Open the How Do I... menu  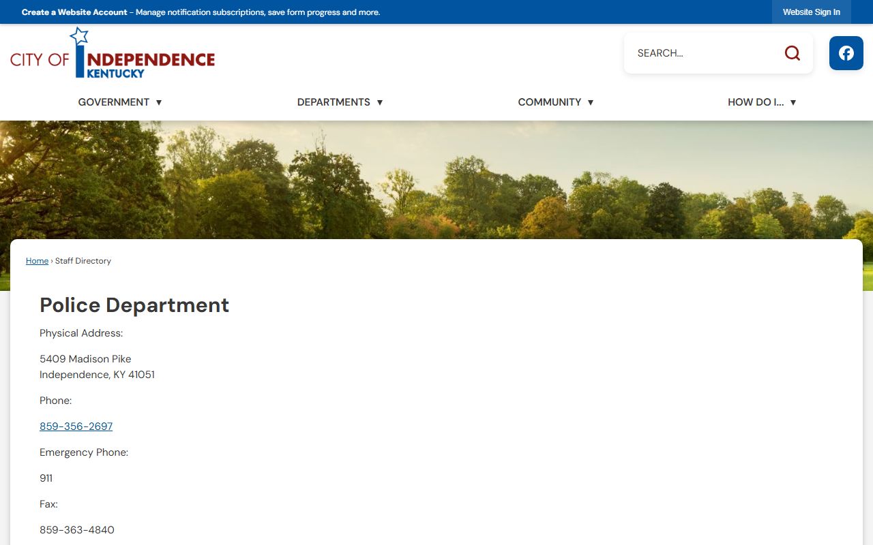[755, 102]
